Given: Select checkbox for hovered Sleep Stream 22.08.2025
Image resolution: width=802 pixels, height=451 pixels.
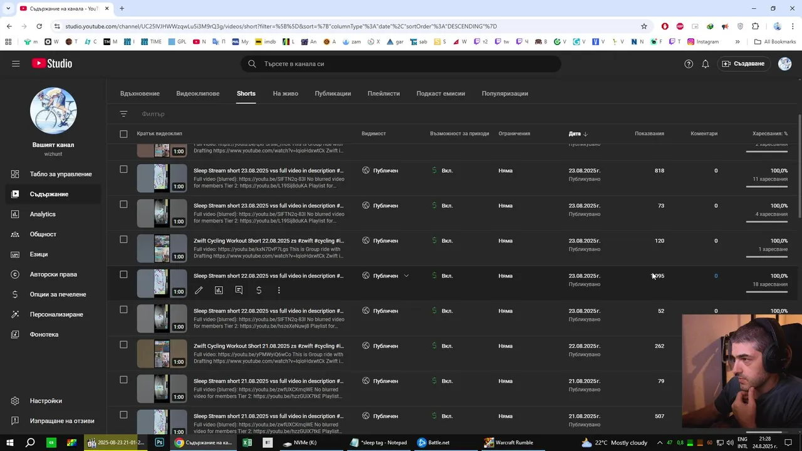Looking at the screenshot, I should 123,274.
